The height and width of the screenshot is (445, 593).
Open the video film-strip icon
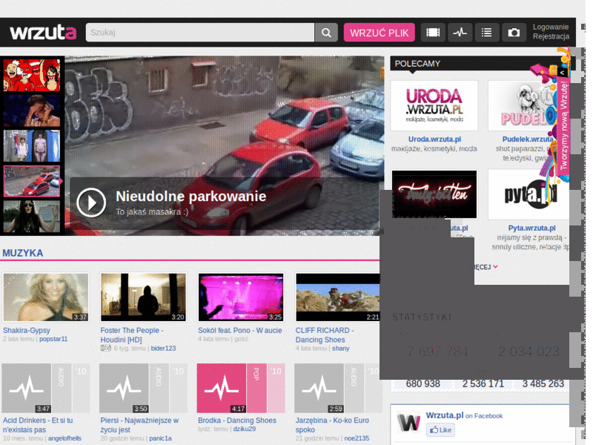[x=433, y=33]
